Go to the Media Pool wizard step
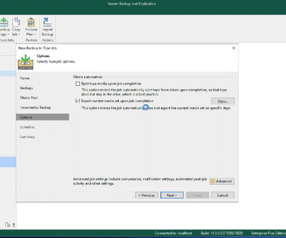The image size is (286, 238). pos(29,98)
